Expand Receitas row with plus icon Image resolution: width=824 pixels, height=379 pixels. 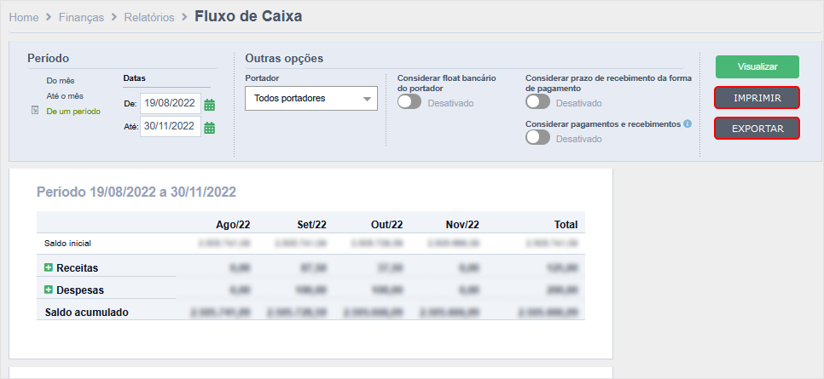[49, 267]
